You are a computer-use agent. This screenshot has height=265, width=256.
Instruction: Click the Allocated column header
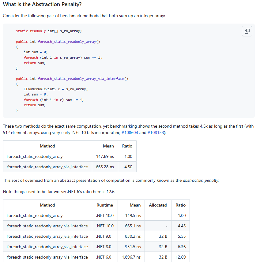(158, 205)
